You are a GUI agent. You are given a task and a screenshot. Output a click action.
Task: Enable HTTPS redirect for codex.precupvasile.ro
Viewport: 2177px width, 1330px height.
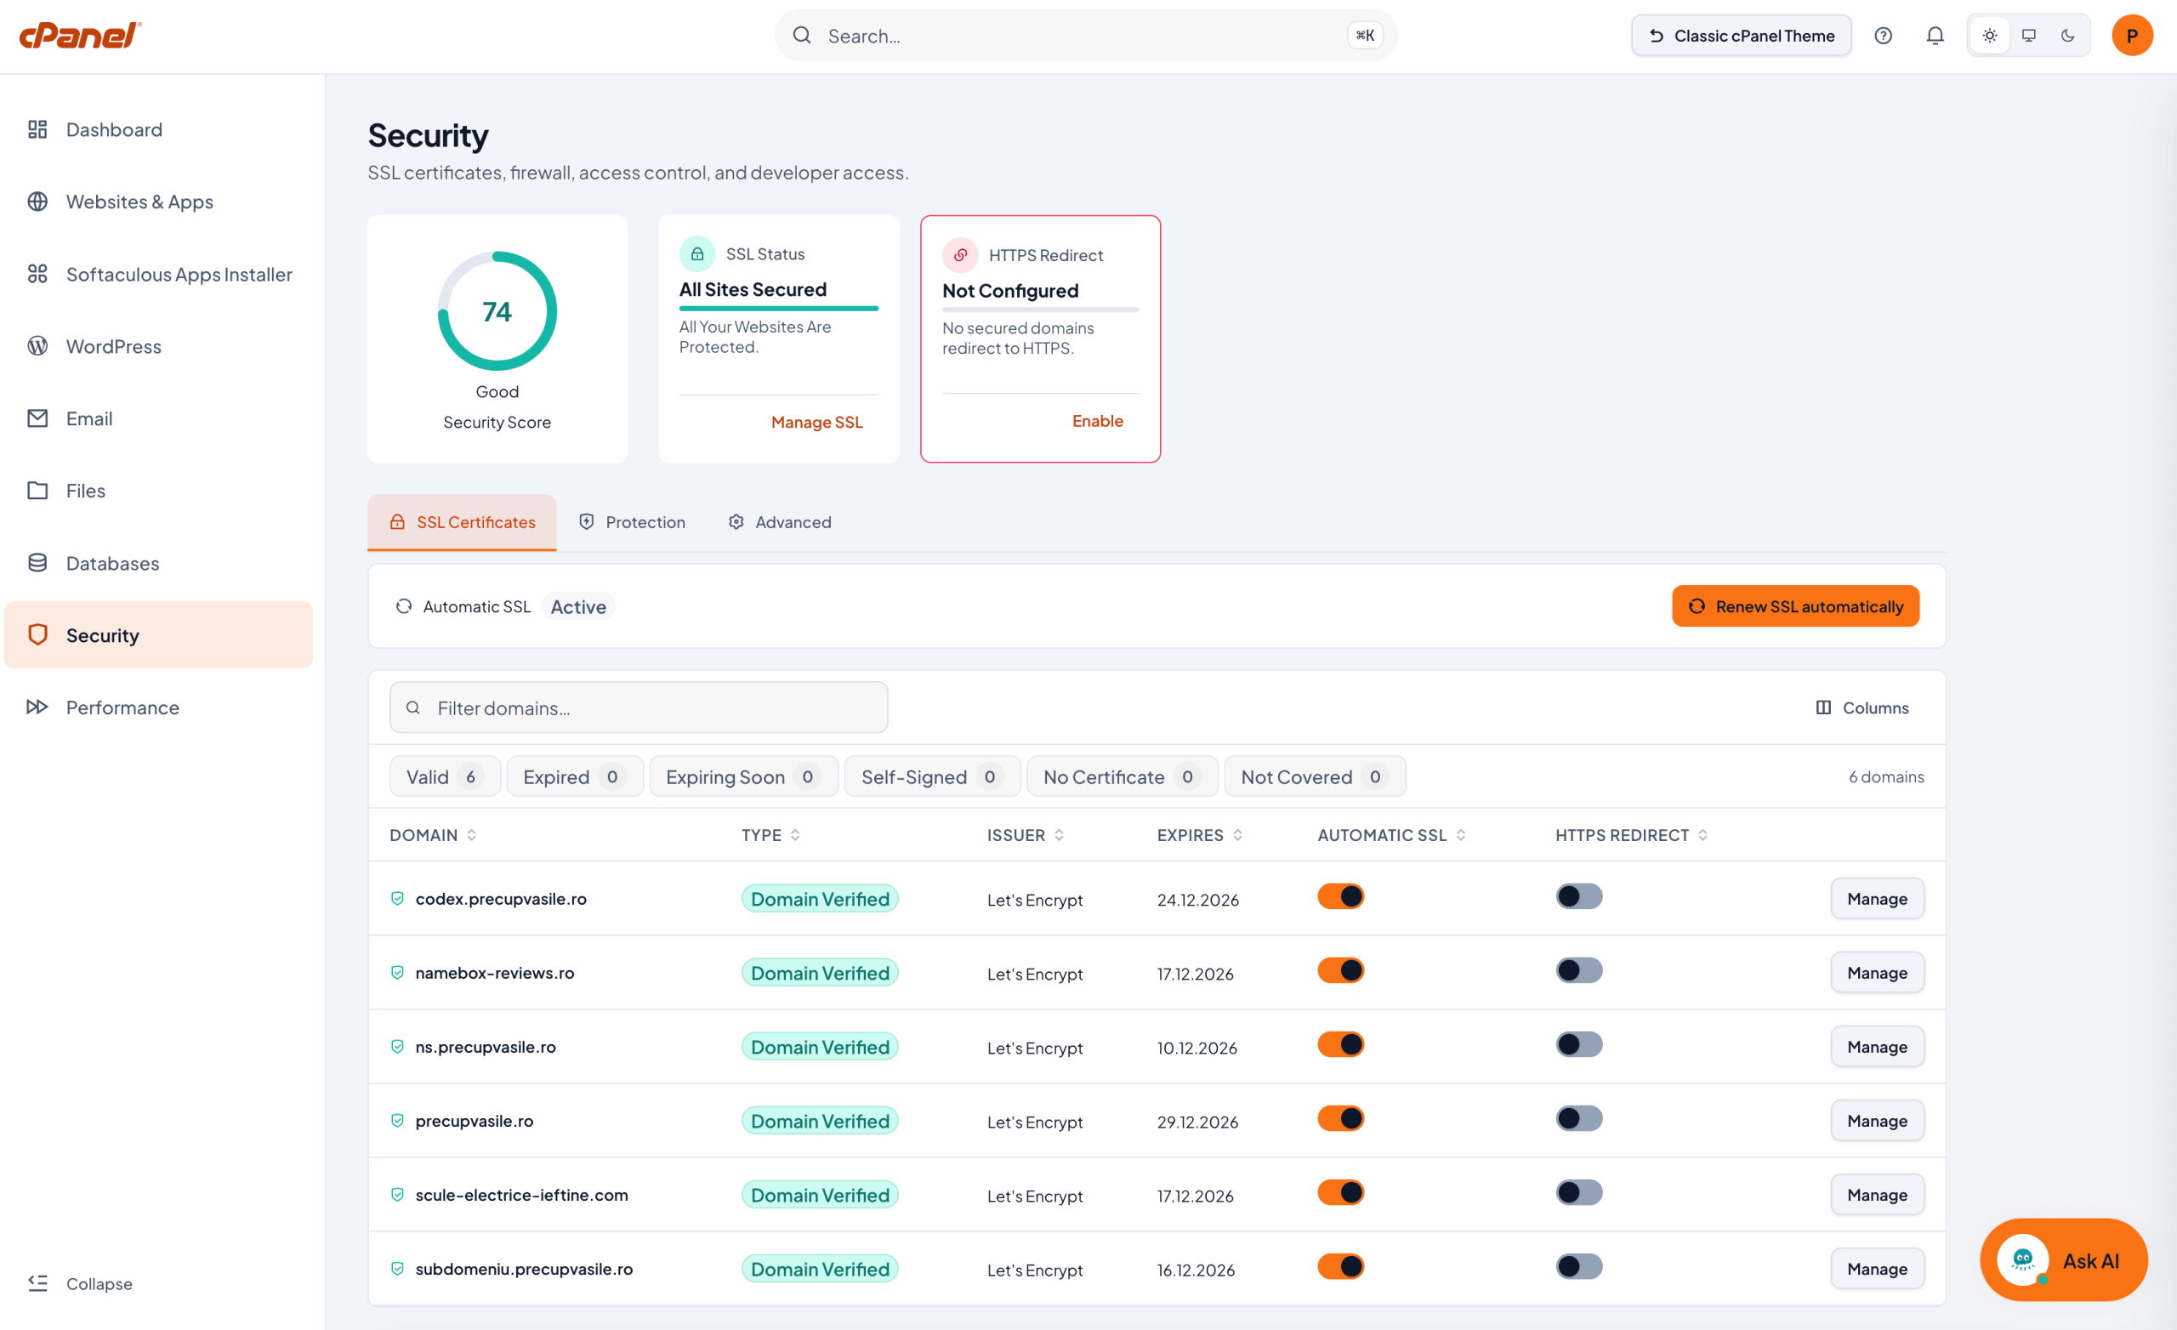tap(1579, 896)
